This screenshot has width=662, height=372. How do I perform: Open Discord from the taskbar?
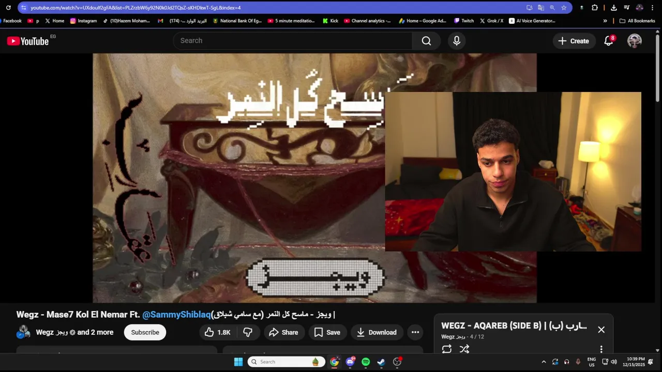(x=350, y=362)
